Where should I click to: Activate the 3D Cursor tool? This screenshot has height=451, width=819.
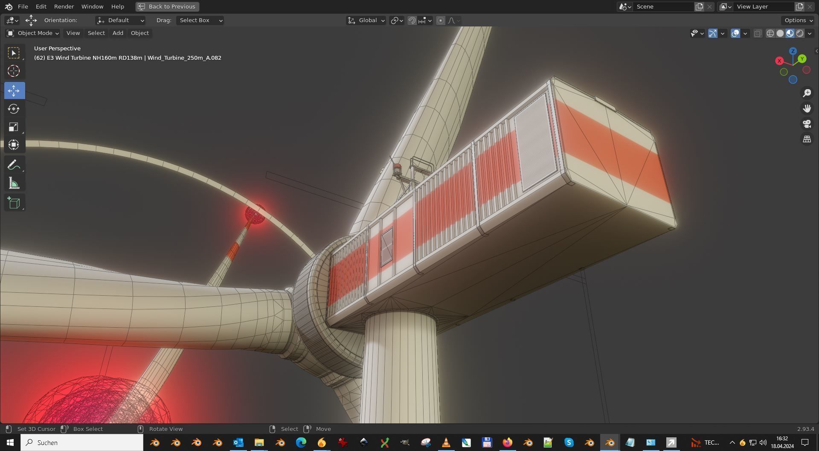(14, 71)
